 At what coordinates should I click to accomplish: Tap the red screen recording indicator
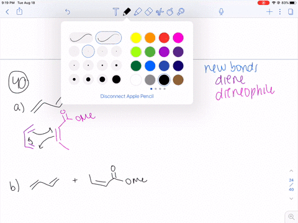(263, 3)
